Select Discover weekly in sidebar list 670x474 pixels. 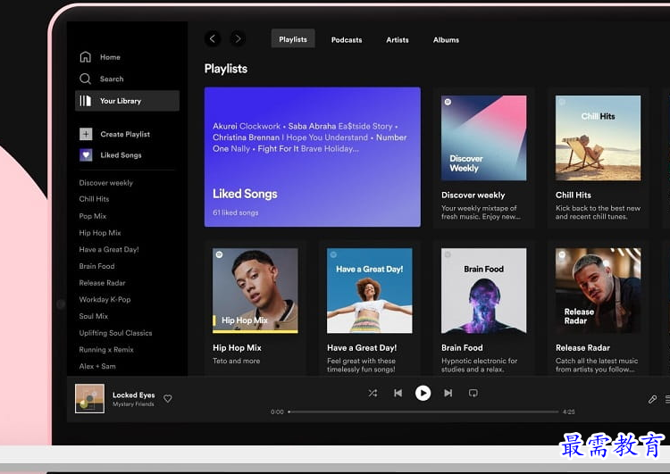[106, 183]
